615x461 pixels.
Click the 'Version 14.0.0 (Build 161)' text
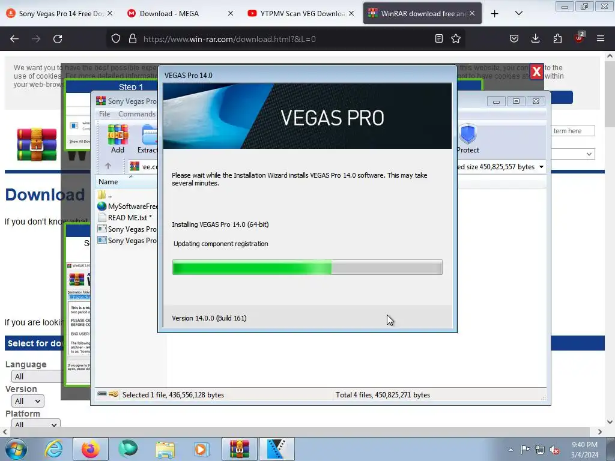point(209,318)
